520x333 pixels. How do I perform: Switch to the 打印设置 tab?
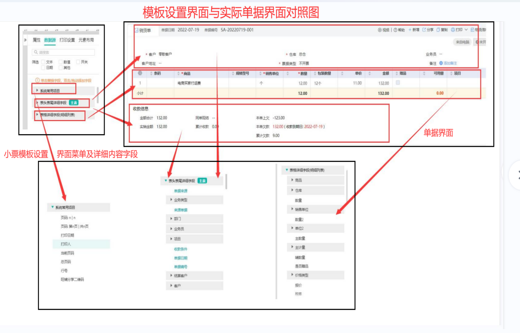(67, 40)
